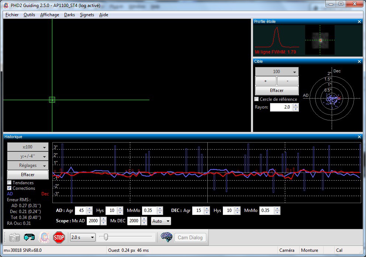This screenshot has width=366, height=257.
Task: Increase AD MnMo with up arrow
Action: [x=160, y=209]
